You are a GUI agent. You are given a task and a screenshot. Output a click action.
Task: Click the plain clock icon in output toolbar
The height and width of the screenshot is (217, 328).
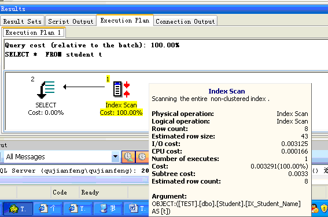[x=142, y=157]
